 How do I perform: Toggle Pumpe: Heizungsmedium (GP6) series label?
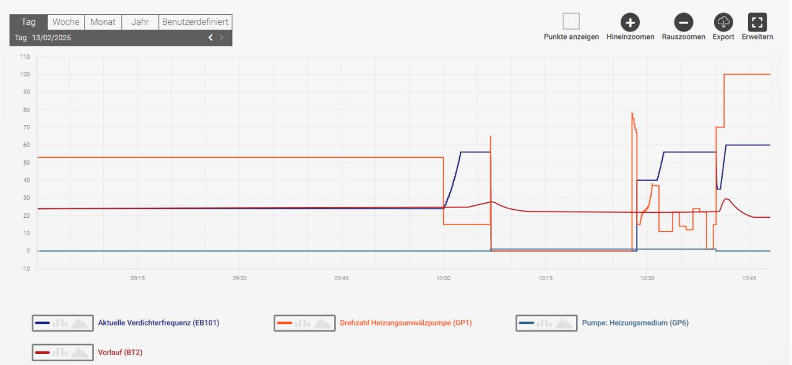tap(631, 322)
